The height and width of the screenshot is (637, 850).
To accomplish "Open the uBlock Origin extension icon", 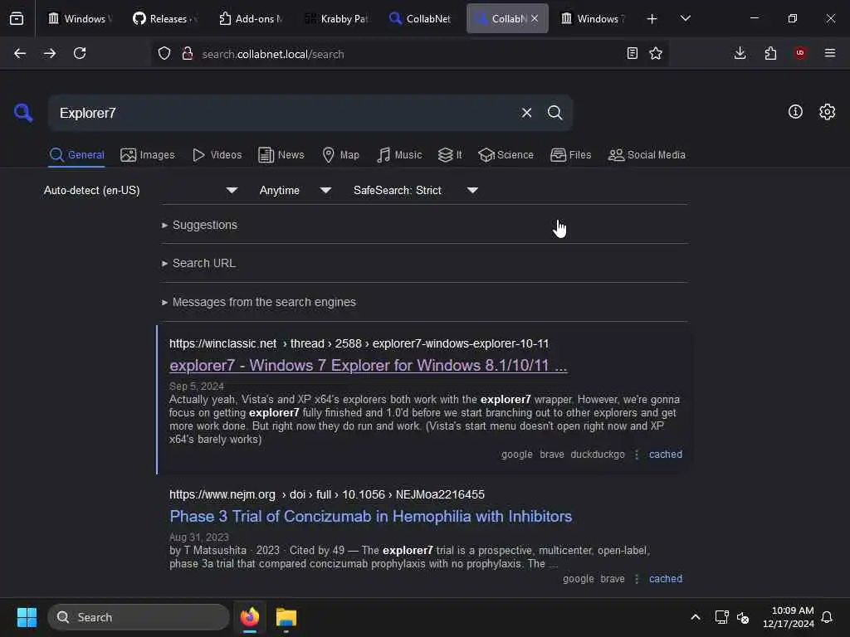I will (800, 54).
